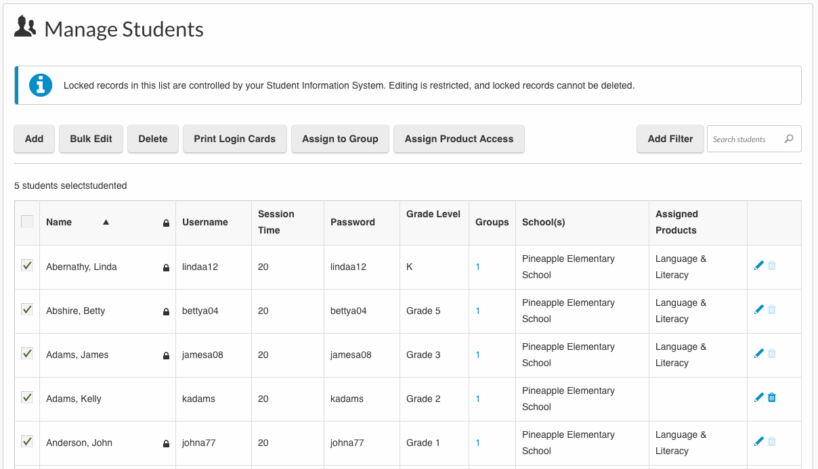Open the Add Filter options
818x469 pixels.
tap(670, 139)
